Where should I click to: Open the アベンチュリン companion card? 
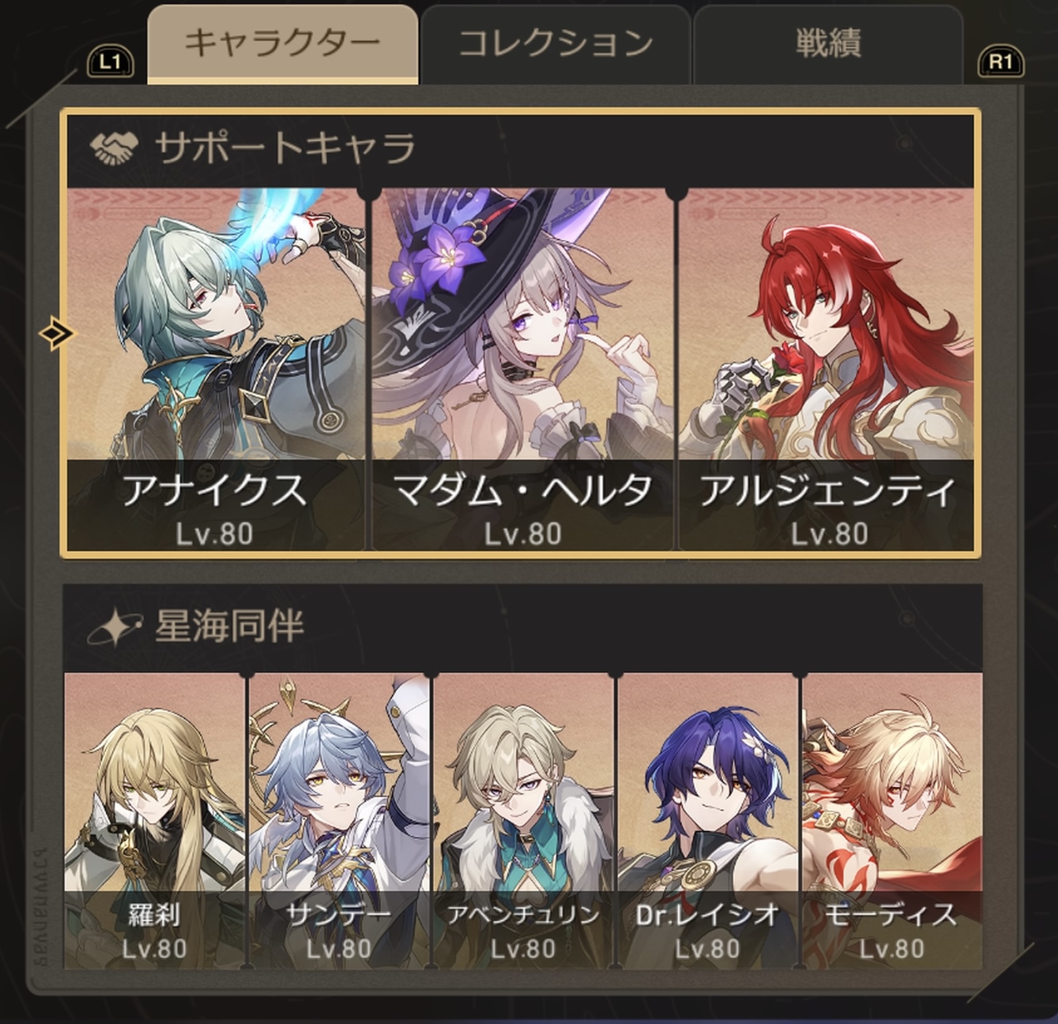tap(523, 820)
